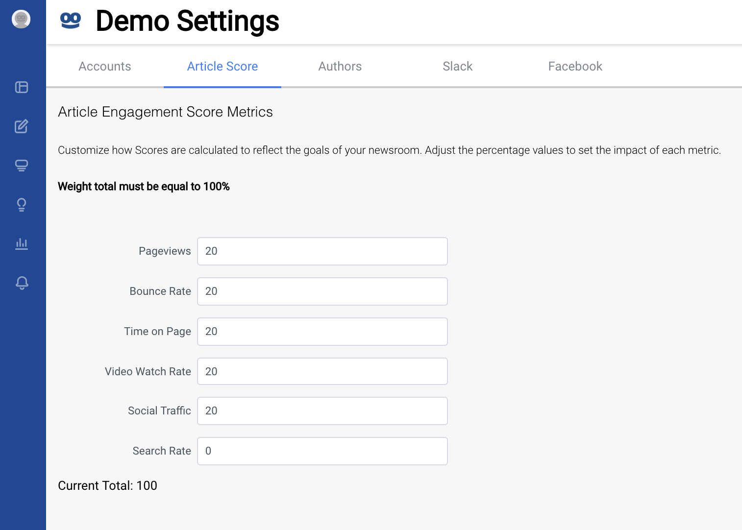Click the app logo beside Demo Settings

pos(70,21)
